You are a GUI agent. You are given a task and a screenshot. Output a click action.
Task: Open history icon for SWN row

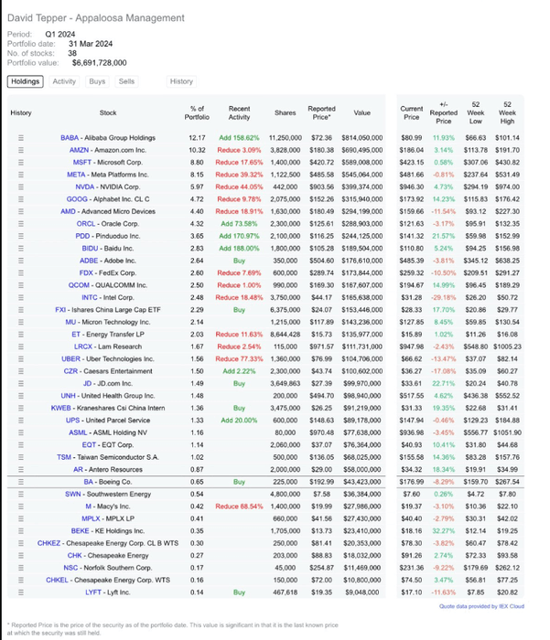21,494
